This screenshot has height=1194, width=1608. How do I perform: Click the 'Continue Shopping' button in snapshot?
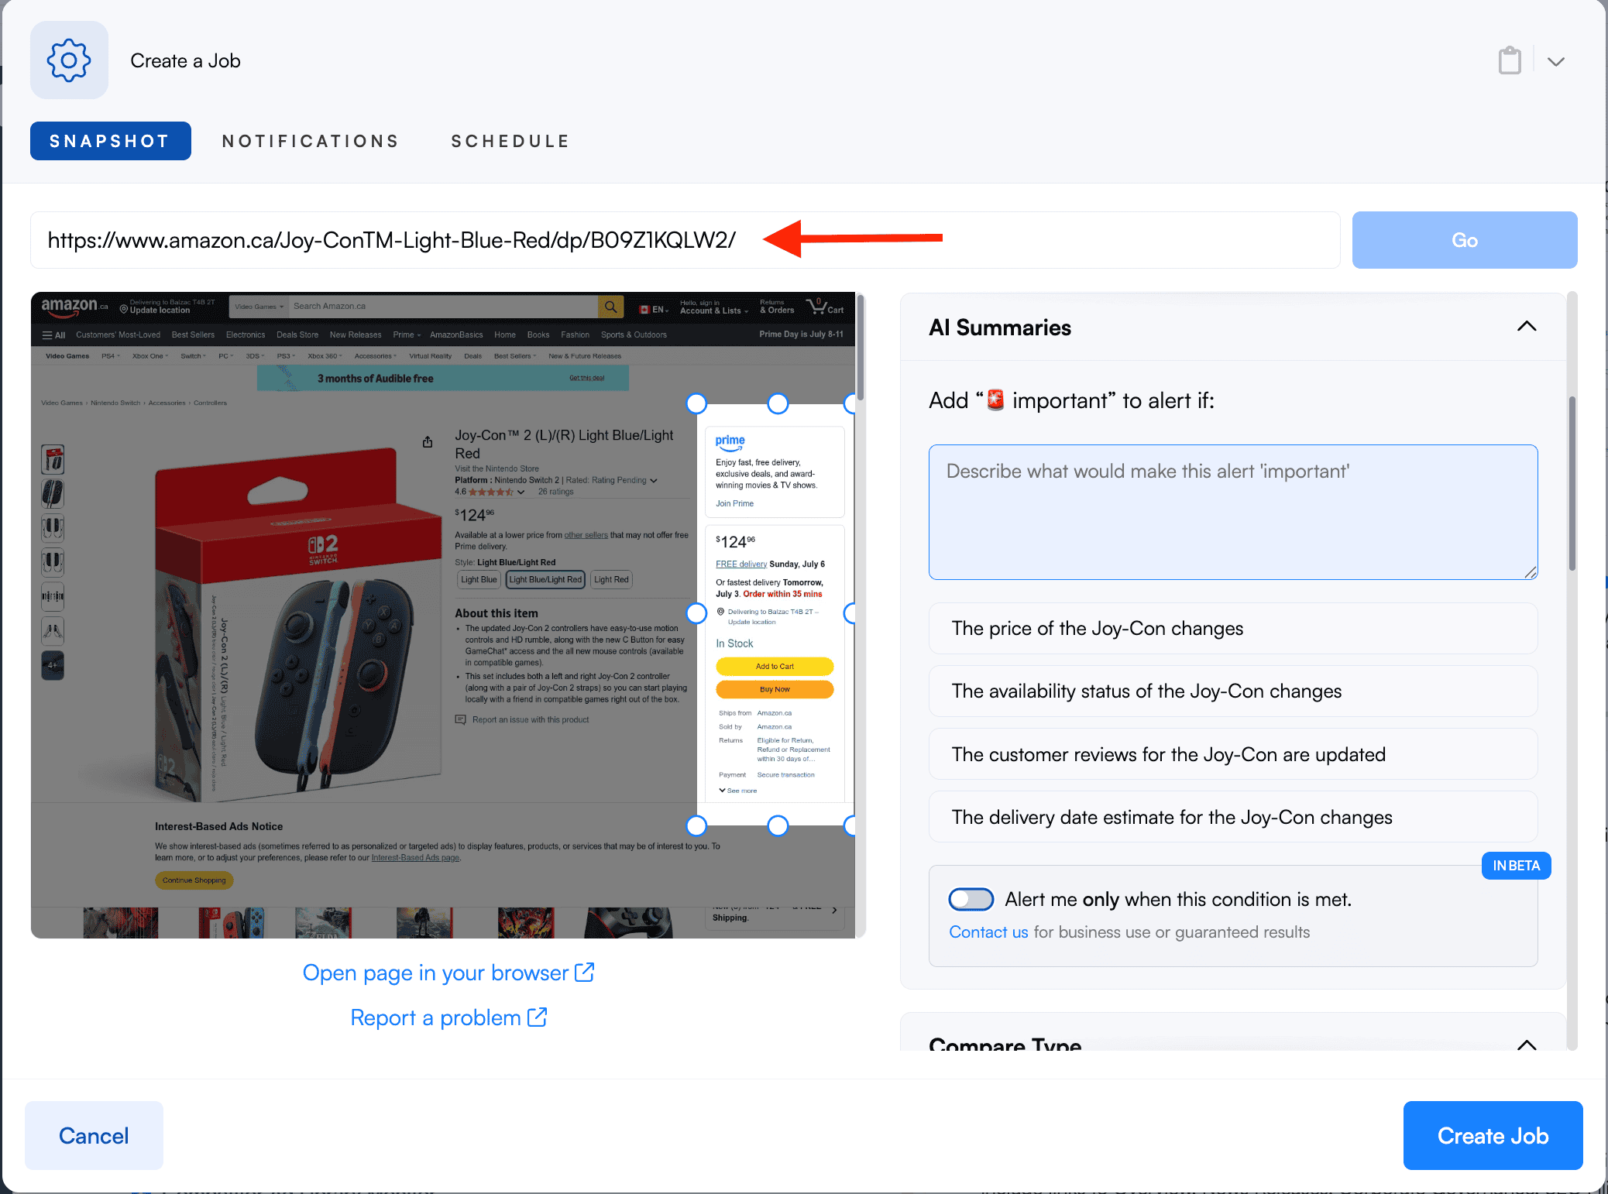pyautogui.click(x=194, y=880)
